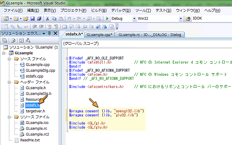Collapse the GLsample project node

tap(4, 53)
